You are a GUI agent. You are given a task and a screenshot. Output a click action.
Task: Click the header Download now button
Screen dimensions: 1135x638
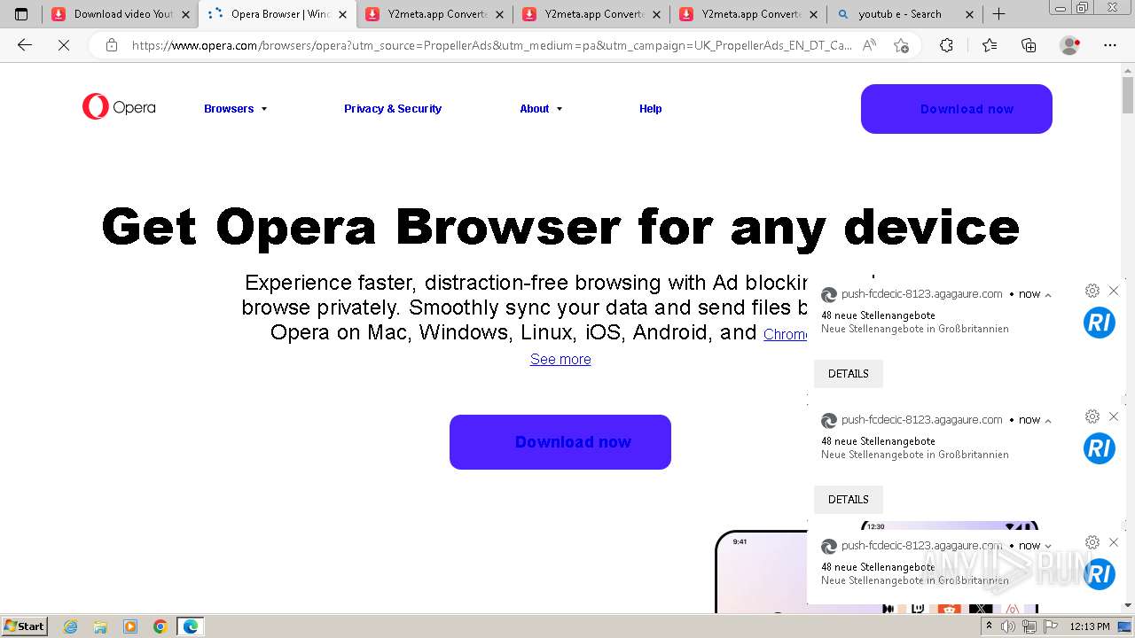point(956,109)
